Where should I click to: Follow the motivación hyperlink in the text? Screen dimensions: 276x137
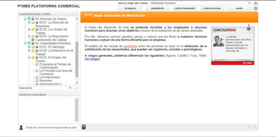click(131, 46)
